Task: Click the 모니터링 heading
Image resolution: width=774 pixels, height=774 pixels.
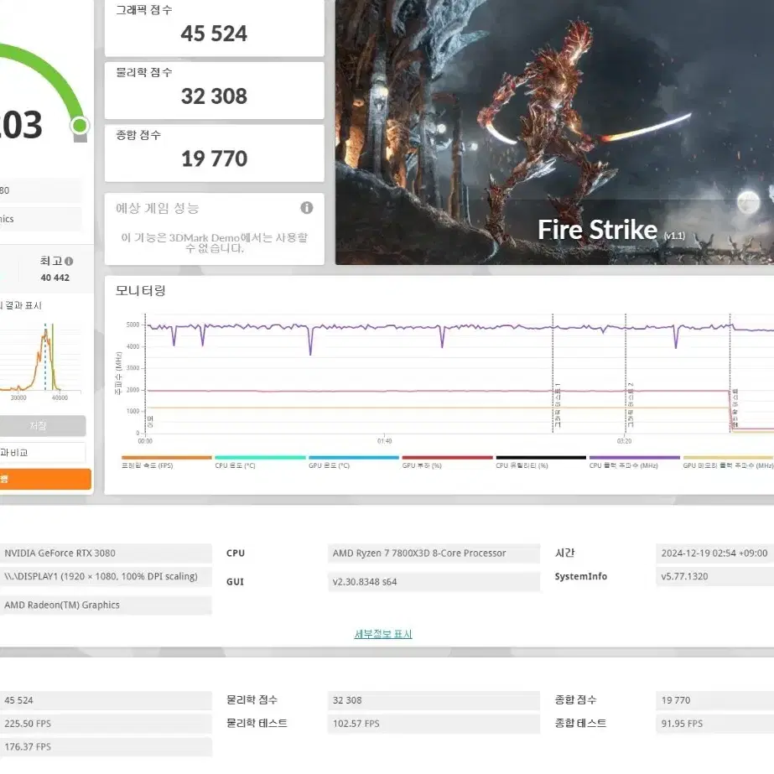Action: 141,290
